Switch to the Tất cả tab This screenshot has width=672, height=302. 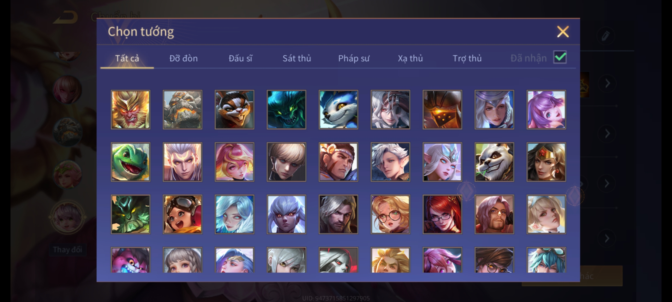point(127,58)
